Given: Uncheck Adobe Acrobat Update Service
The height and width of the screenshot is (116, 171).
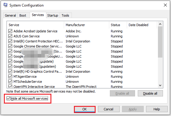Looking at the screenshot, I should [10, 31].
